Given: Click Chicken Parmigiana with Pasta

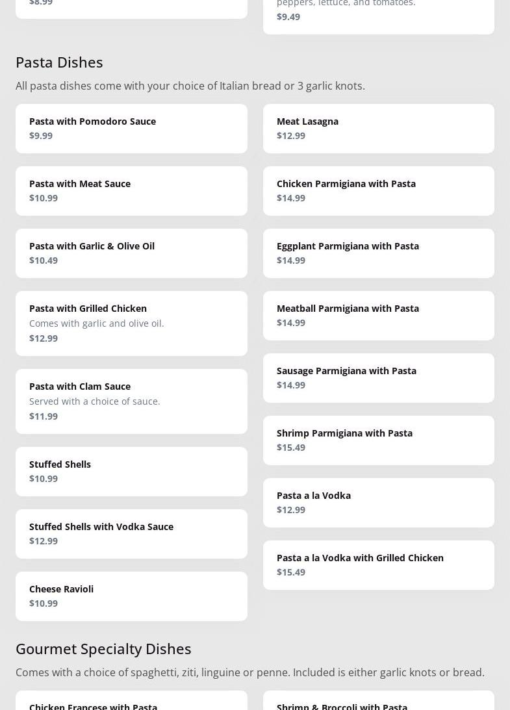Looking at the screenshot, I should point(378,191).
